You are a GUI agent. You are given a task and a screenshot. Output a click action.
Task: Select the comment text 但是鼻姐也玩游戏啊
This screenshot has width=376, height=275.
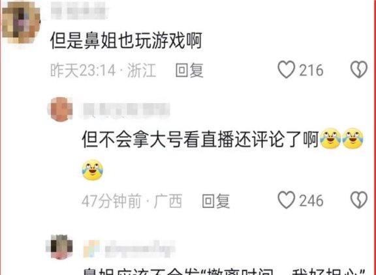click(x=127, y=40)
